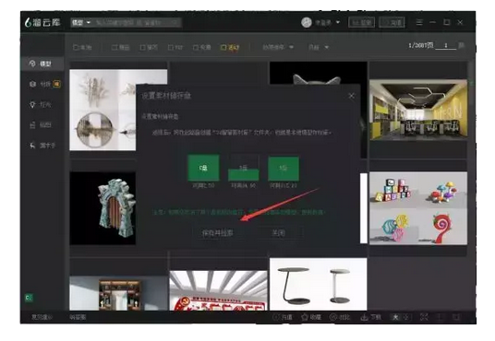Viewport: 495px width, 341px height.
Task: Click the page number input field
Action: click(445, 46)
